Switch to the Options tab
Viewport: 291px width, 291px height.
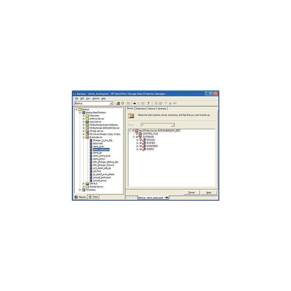tap(152, 109)
